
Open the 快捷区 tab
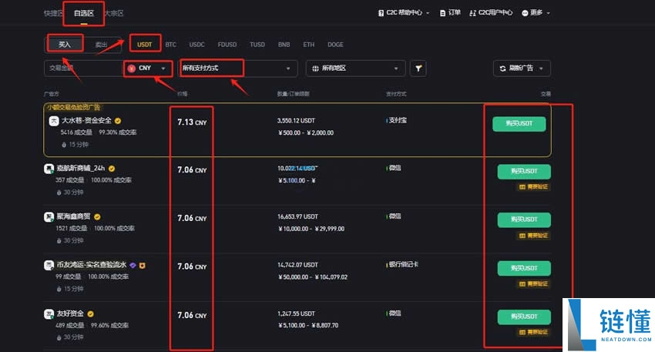[x=53, y=13]
